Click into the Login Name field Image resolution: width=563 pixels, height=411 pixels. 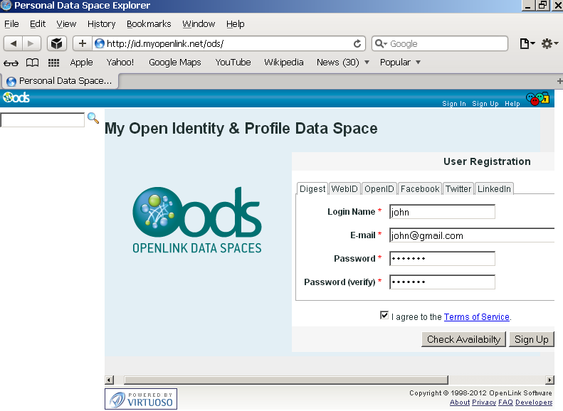pos(442,212)
